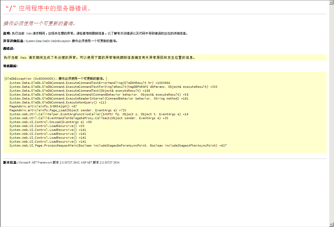
Task: Click the '说明' description label
Action: point(7,33)
